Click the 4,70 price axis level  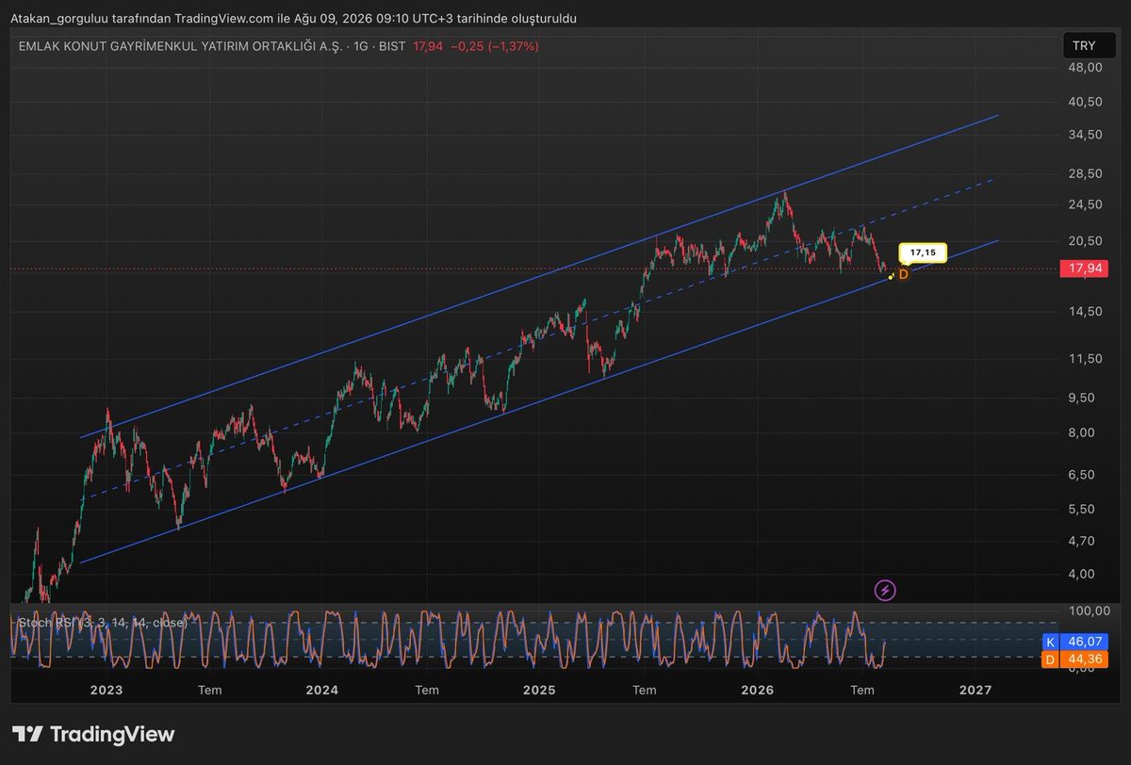(1083, 541)
